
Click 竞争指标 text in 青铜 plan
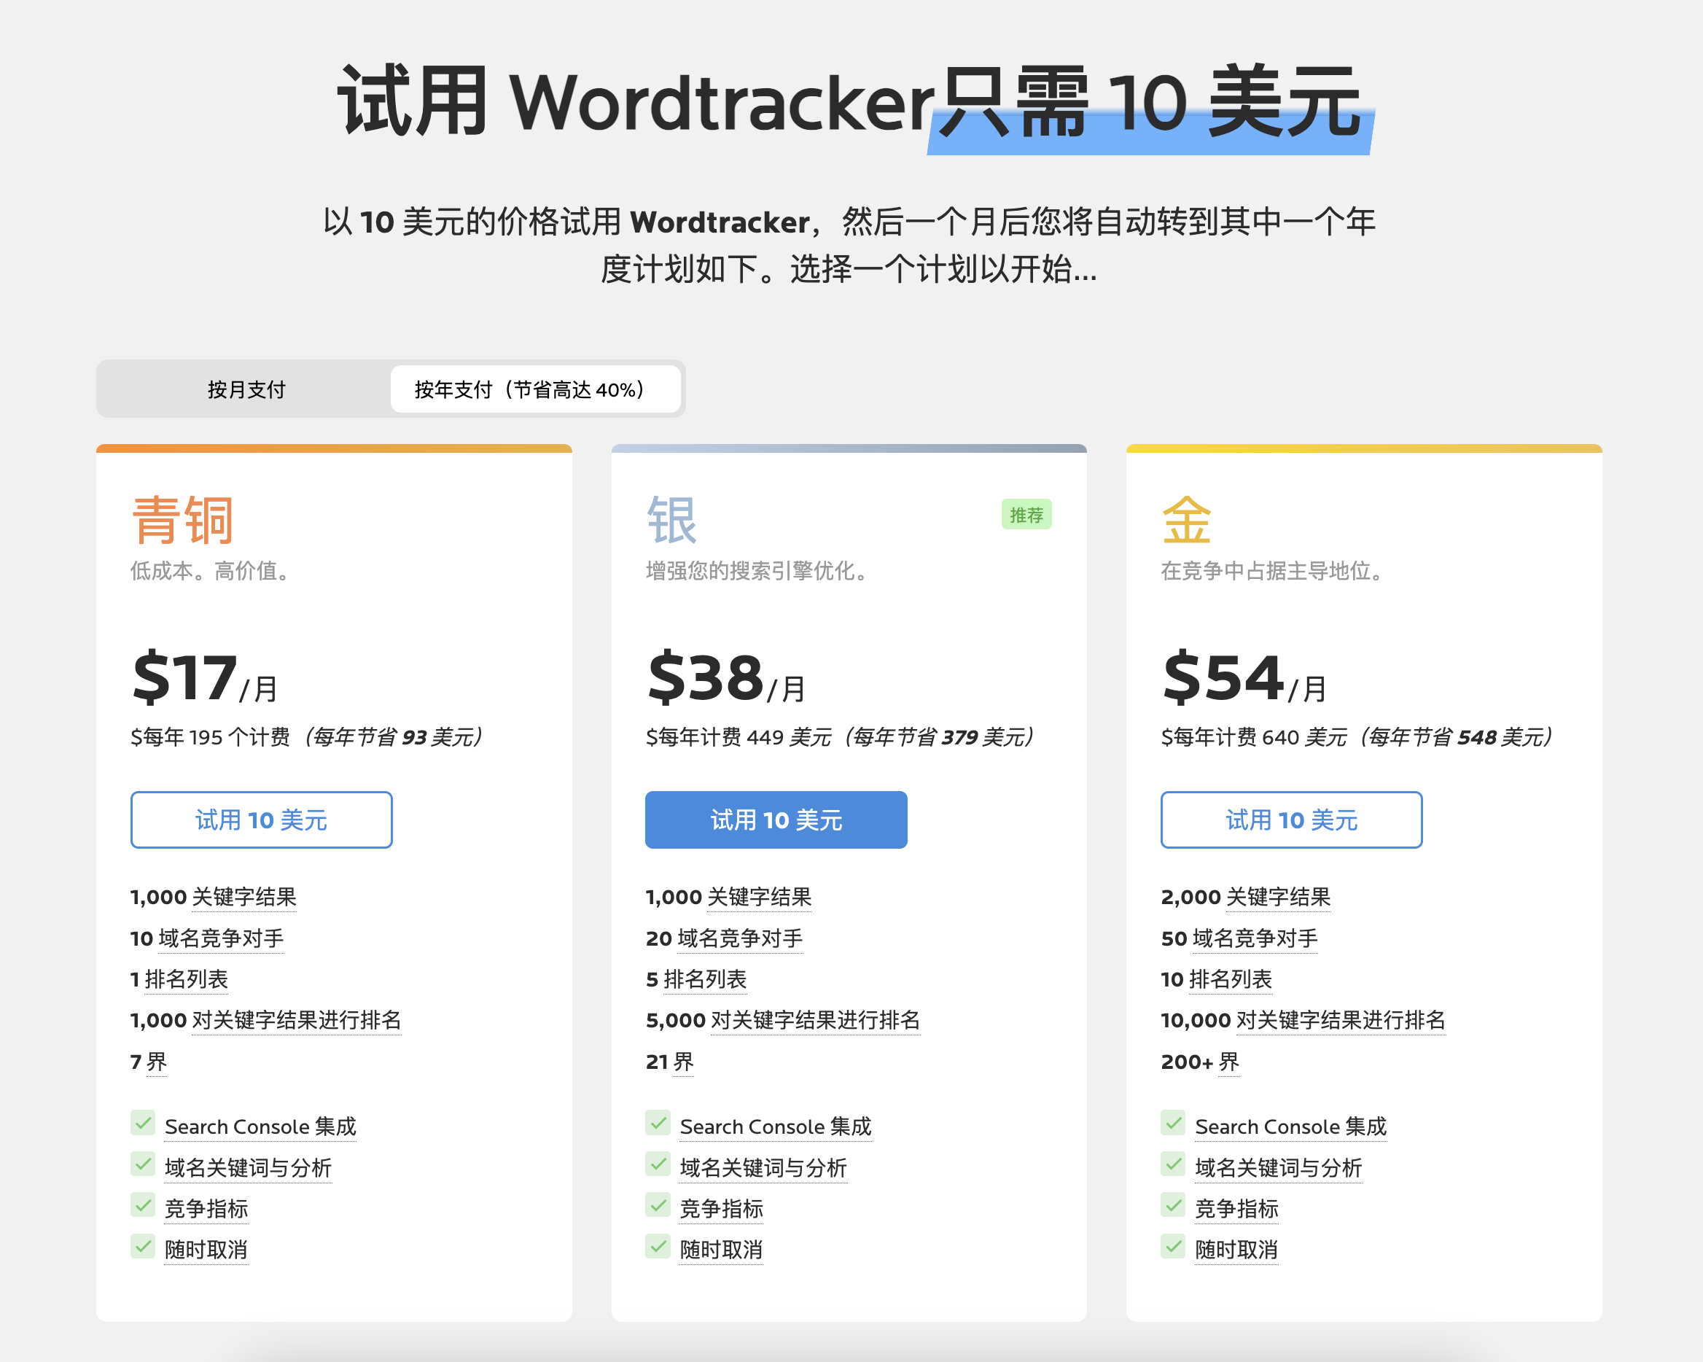coord(206,1208)
